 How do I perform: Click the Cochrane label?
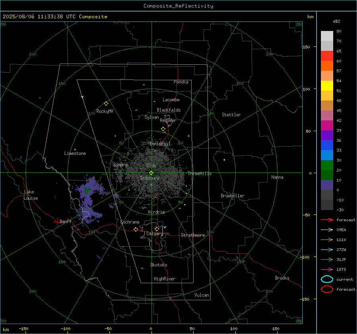[130, 222]
